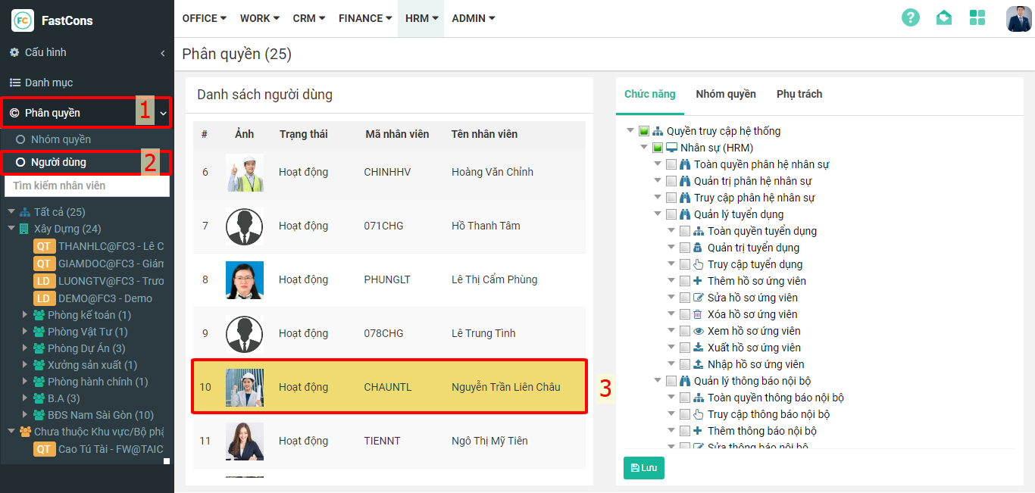Click the Lưu save button
This screenshot has width=1035, height=493.
643,468
